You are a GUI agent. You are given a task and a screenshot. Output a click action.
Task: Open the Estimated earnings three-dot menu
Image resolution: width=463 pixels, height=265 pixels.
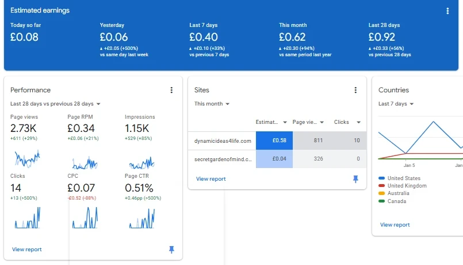pos(447,11)
